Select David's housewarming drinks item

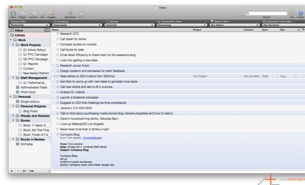(89, 119)
